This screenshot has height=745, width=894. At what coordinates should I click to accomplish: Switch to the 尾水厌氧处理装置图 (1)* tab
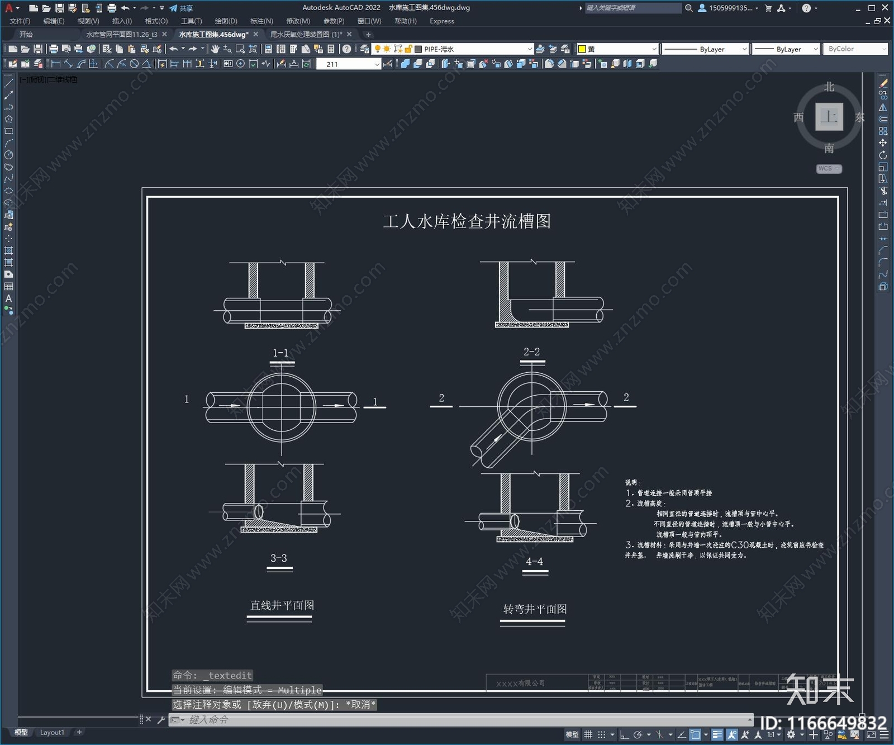tap(306, 35)
